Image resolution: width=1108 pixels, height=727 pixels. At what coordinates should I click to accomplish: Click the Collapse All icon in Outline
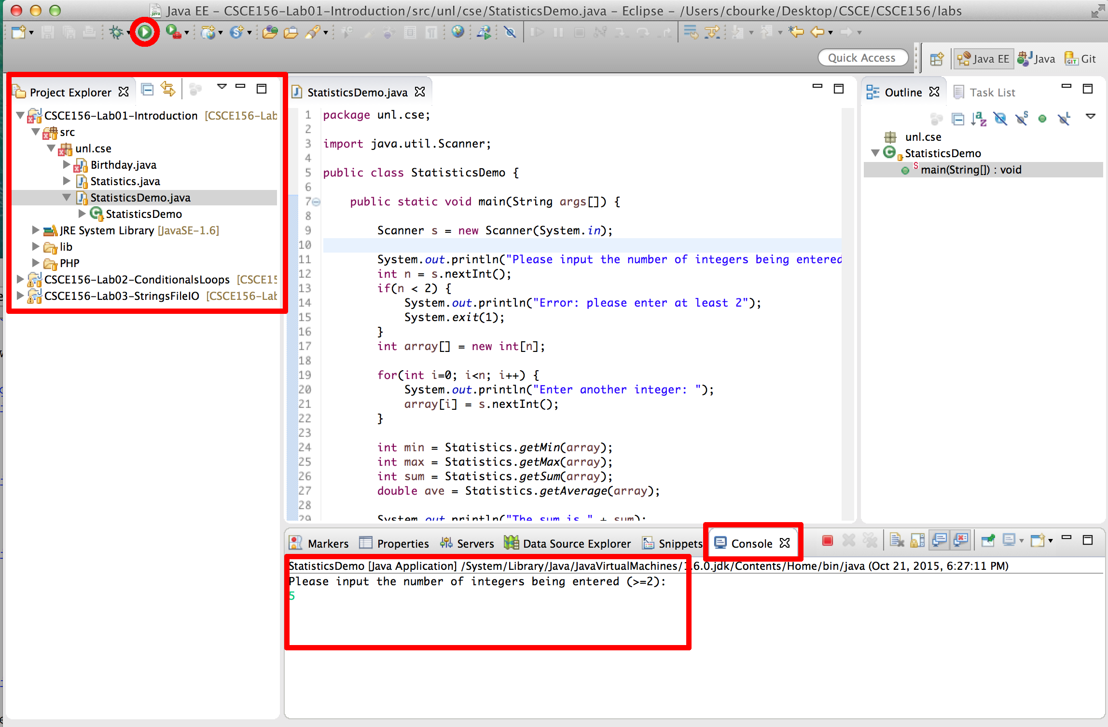pos(958,119)
